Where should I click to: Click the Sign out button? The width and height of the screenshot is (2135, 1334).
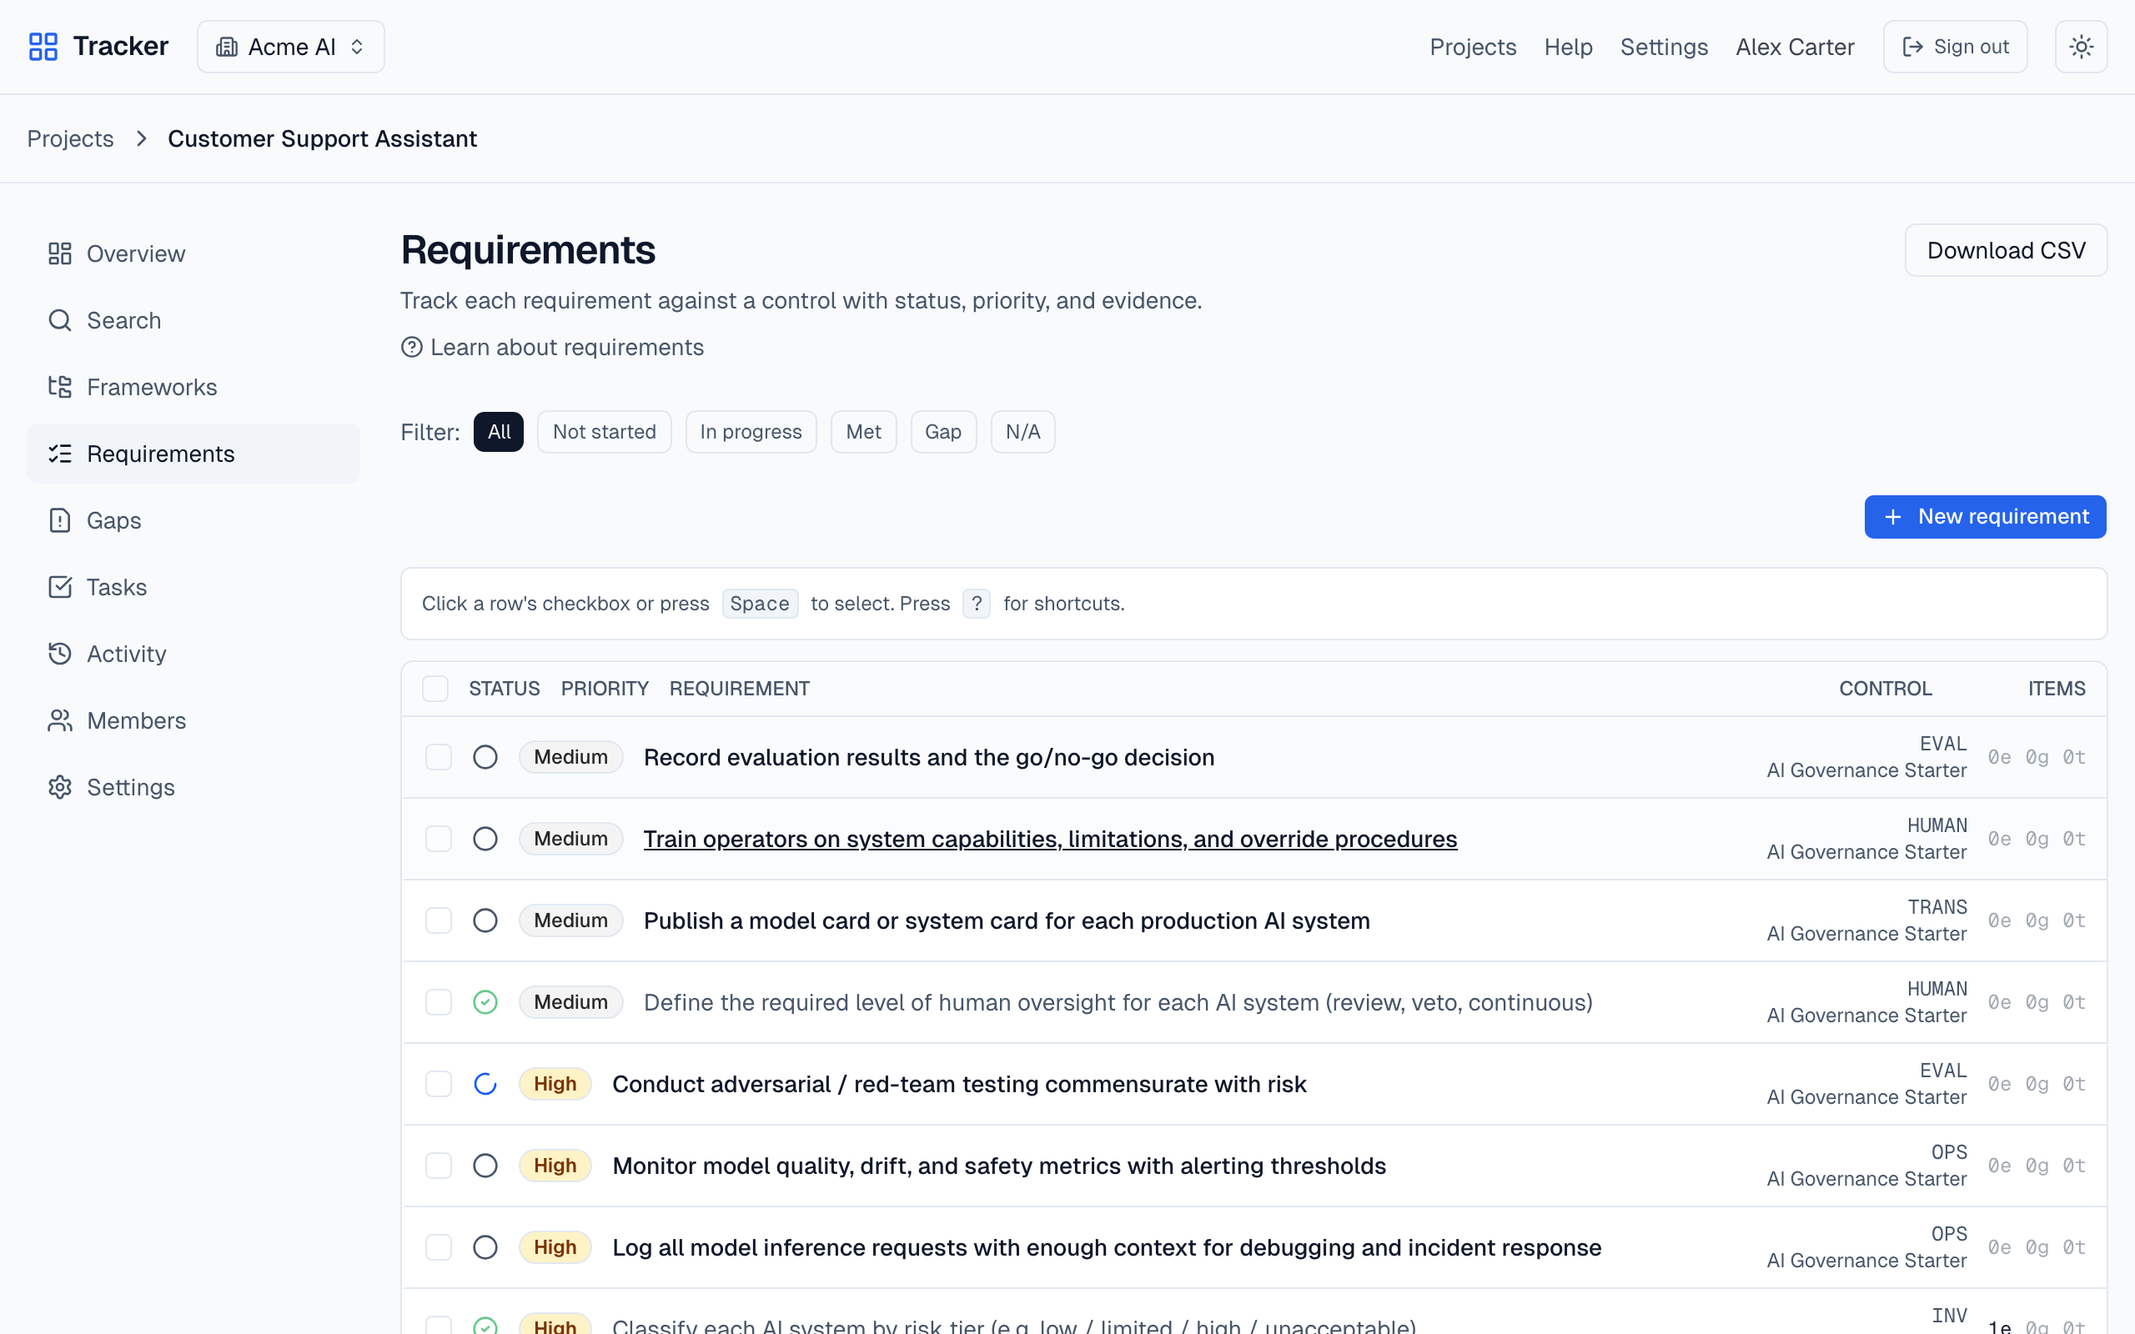coord(1955,47)
